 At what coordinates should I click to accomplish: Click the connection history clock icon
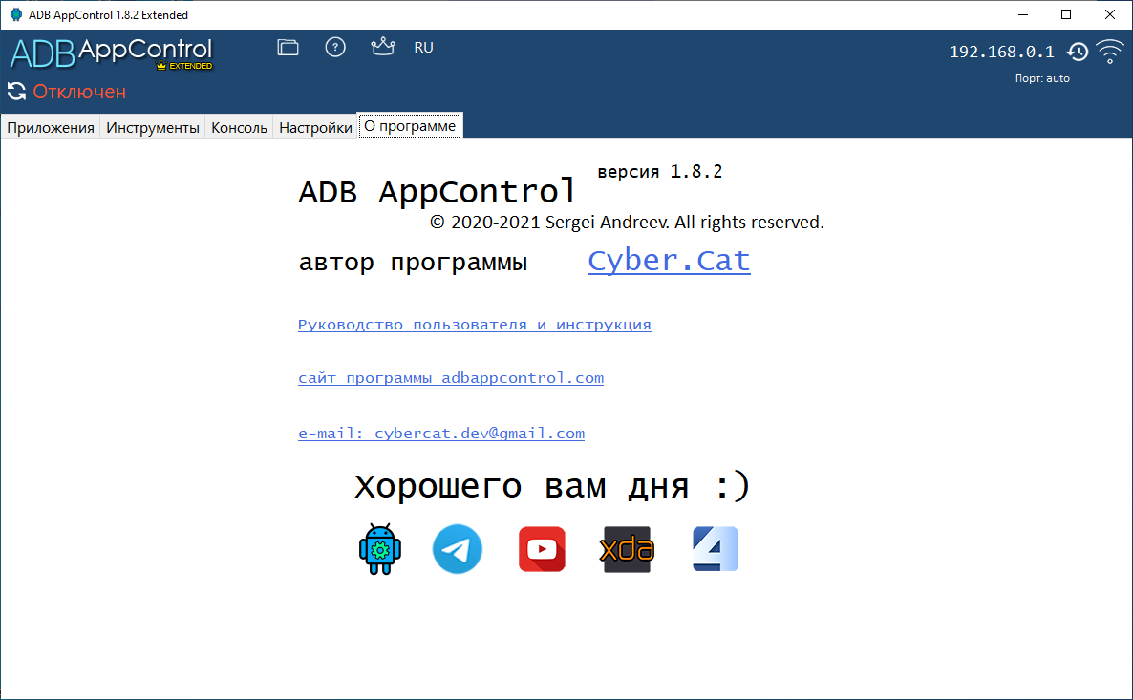[1078, 52]
